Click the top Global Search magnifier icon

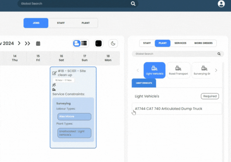click(x=133, y=4)
